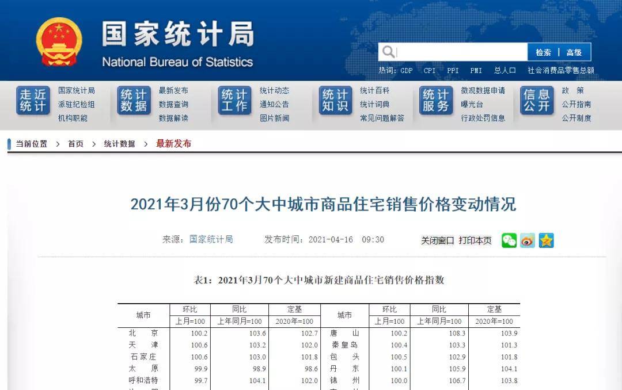Open 数据查询 menu link
This screenshot has width=622, height=390.
[173, 104]
